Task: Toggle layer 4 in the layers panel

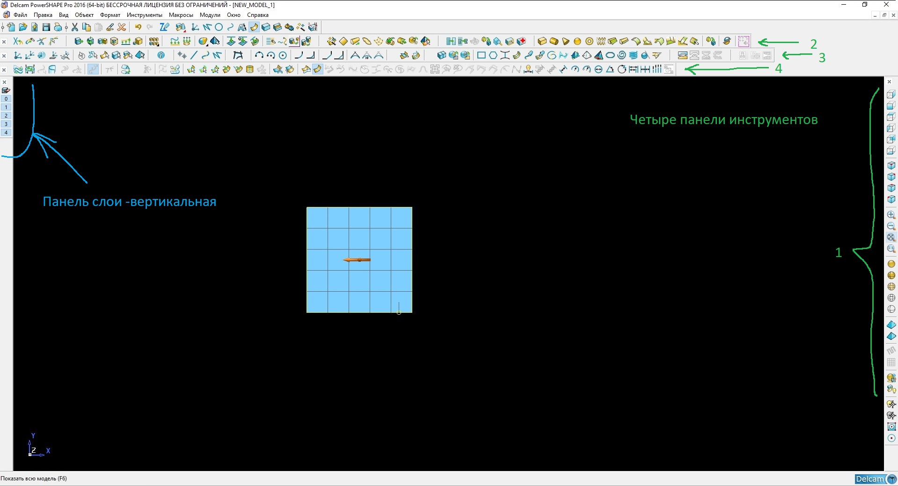Action: point(6,133)
